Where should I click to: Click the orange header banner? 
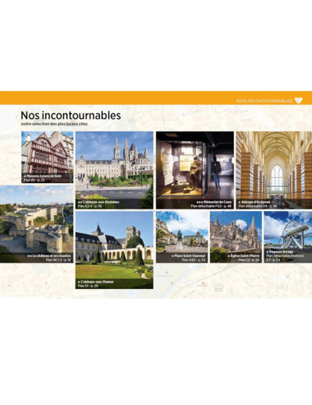[x=156, y=97]
